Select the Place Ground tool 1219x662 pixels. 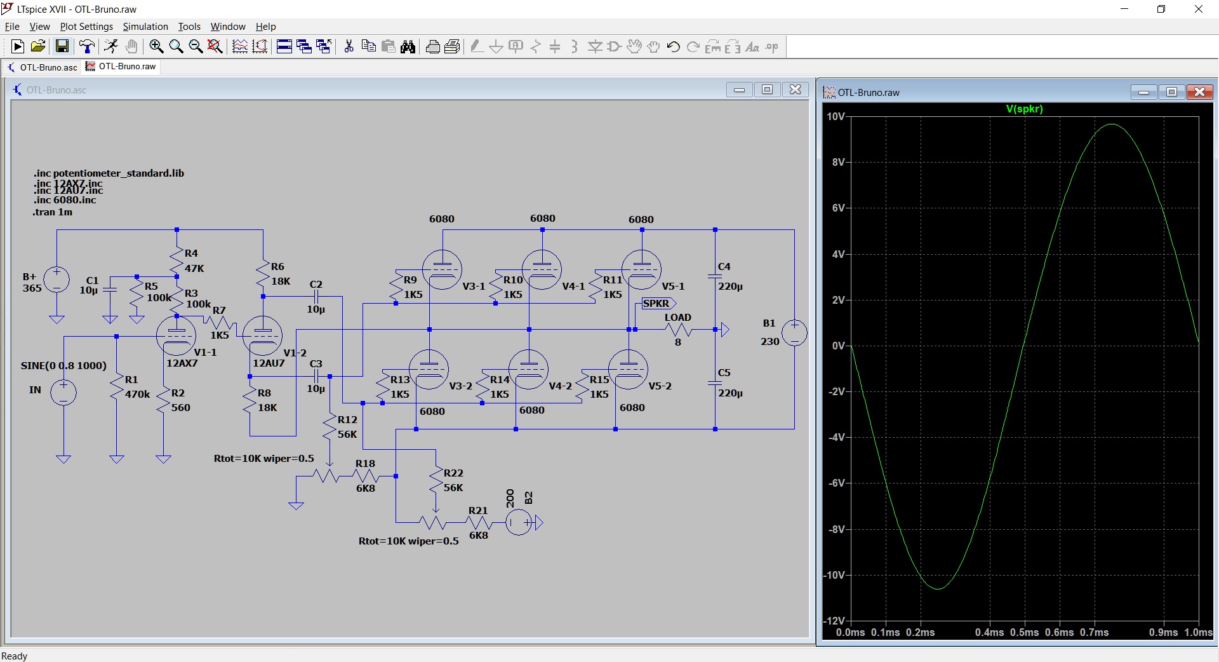(x=496, y=46)
